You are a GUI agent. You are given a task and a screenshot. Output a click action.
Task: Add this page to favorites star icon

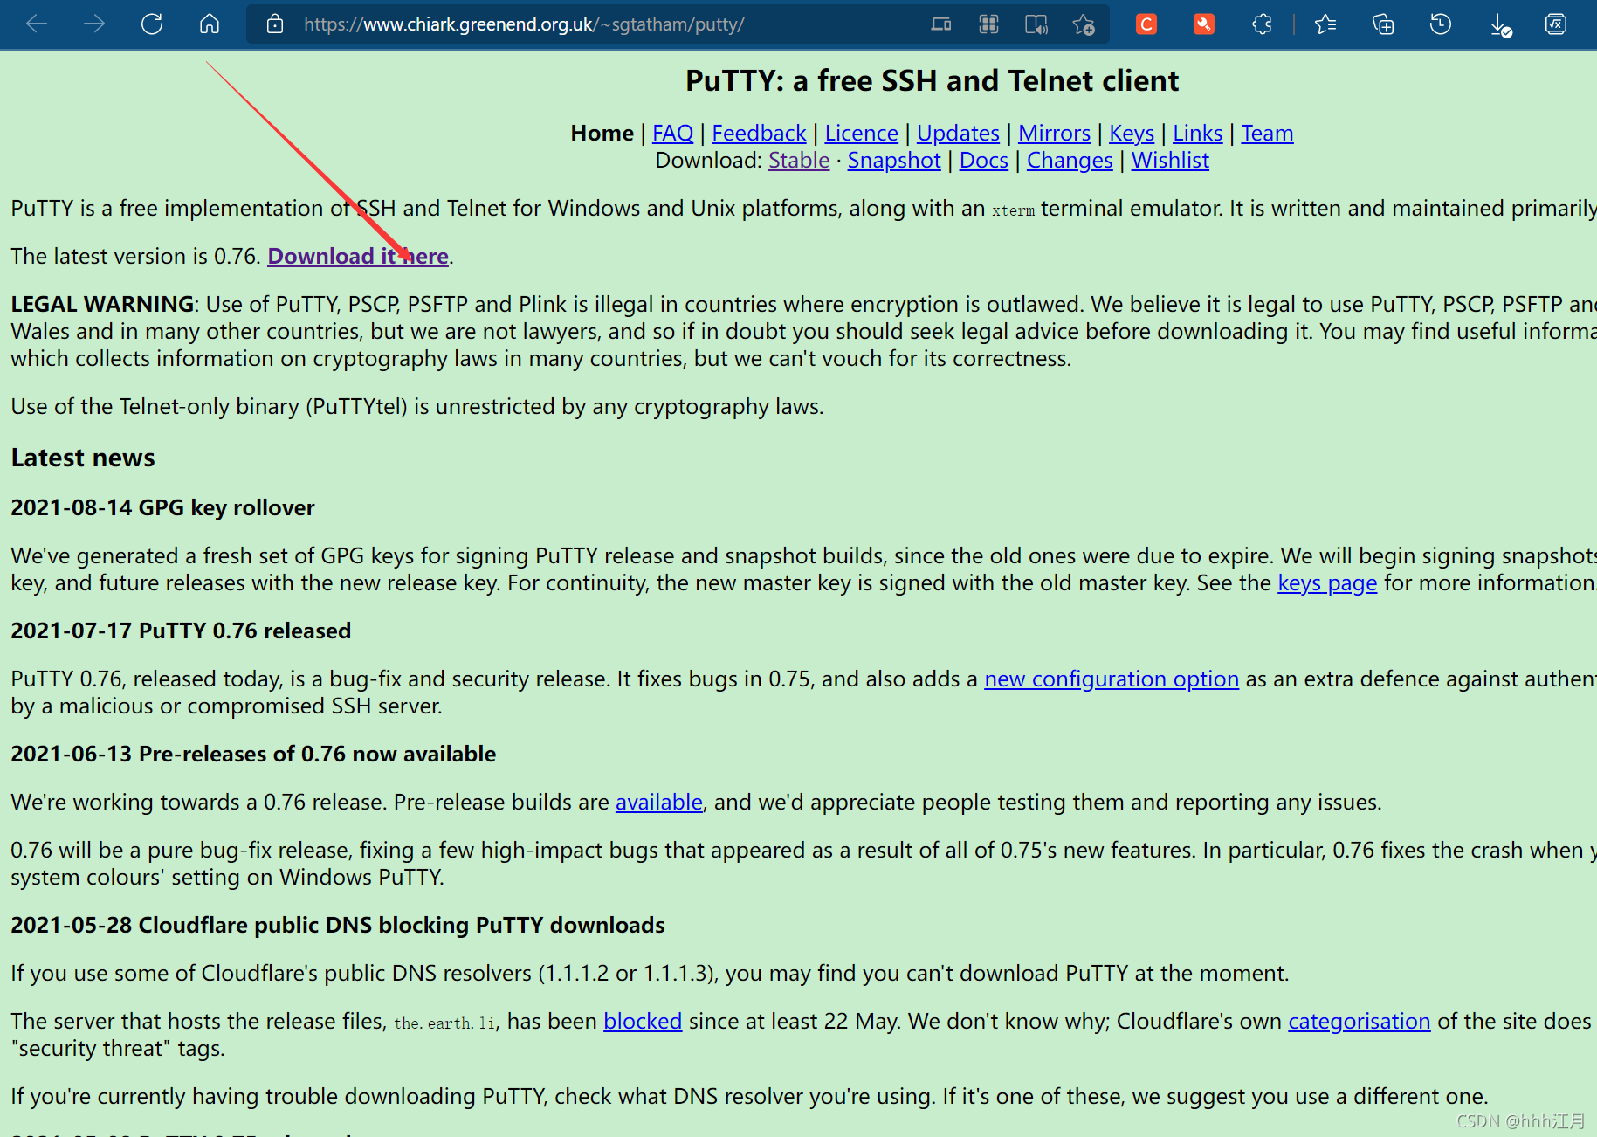(1084, 24)
